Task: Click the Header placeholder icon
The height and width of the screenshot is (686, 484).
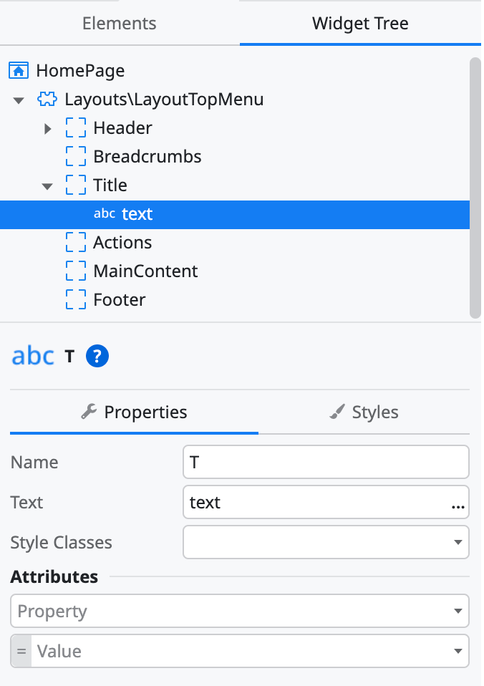Action: tap(75, 128)
